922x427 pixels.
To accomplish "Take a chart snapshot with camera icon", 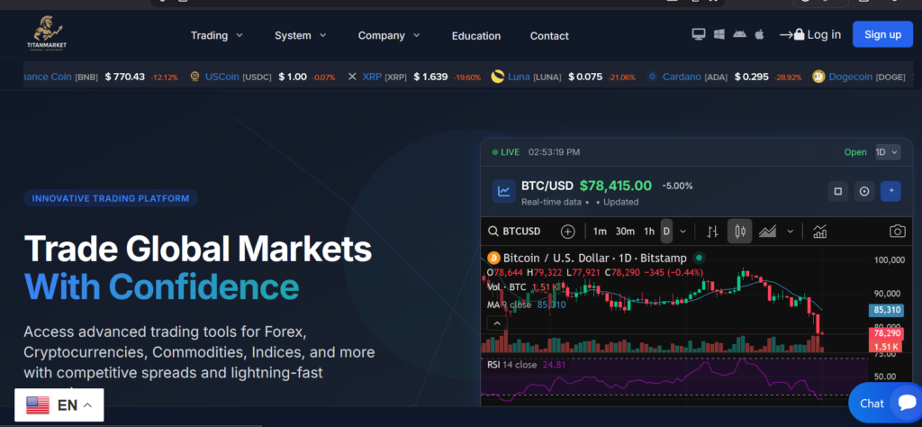I will (x=898, y=232).
